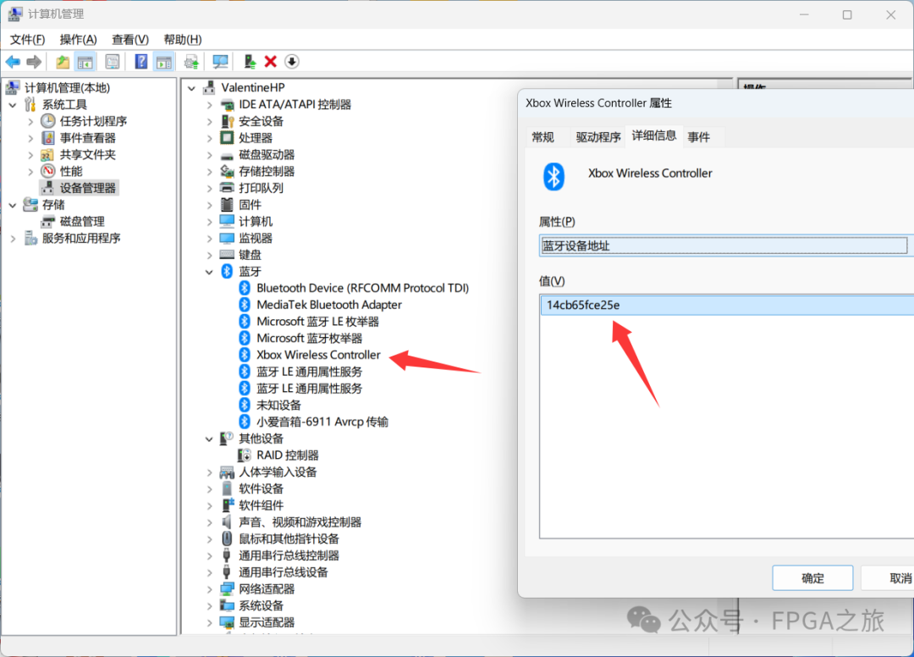Image resolution: width=914 pixels, height=657 pixels.
Task: Click the blue Help question mark icon
Action: pyautogui.click(x=141, y=61)
